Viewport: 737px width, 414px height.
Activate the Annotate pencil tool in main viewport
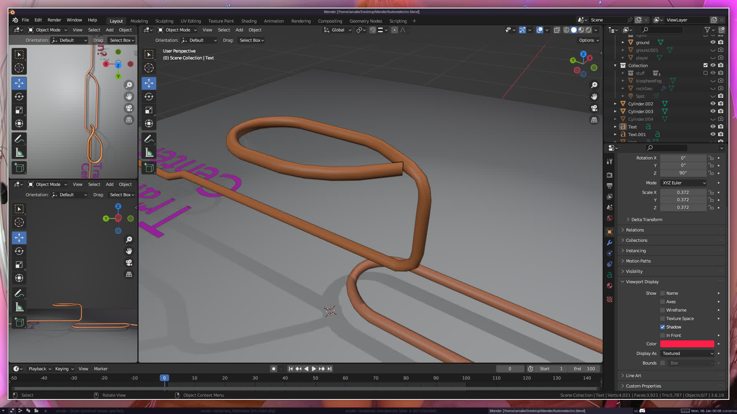pyautogui.click(x=149, y=139)
